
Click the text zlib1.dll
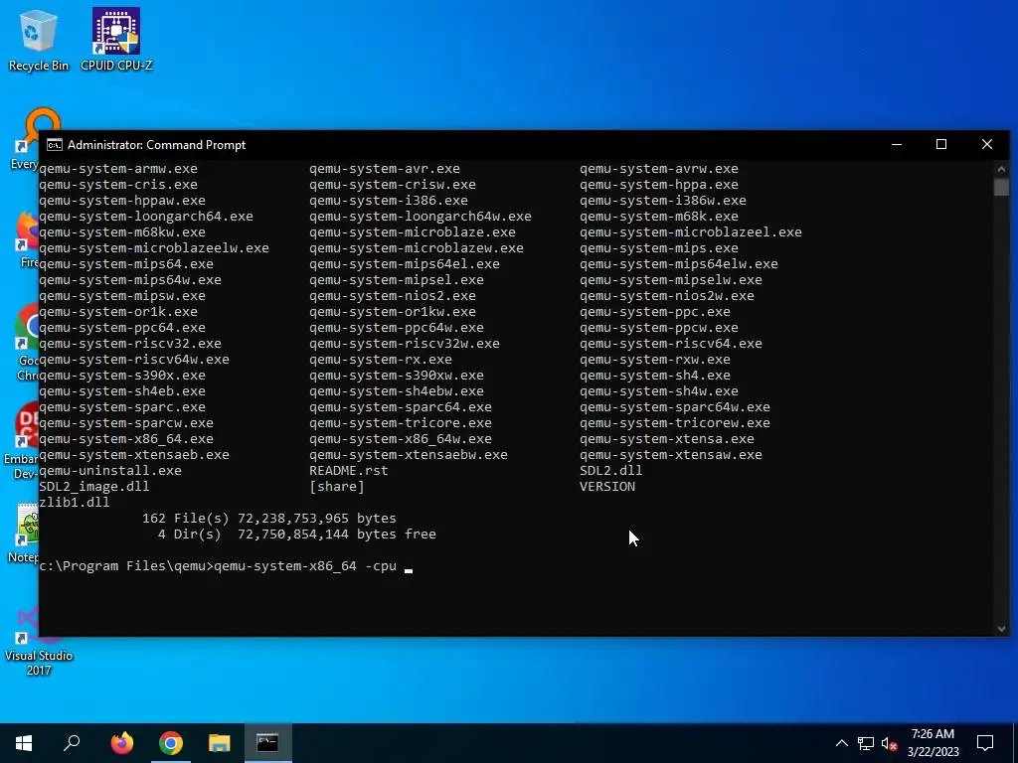(x=74, y=502)
